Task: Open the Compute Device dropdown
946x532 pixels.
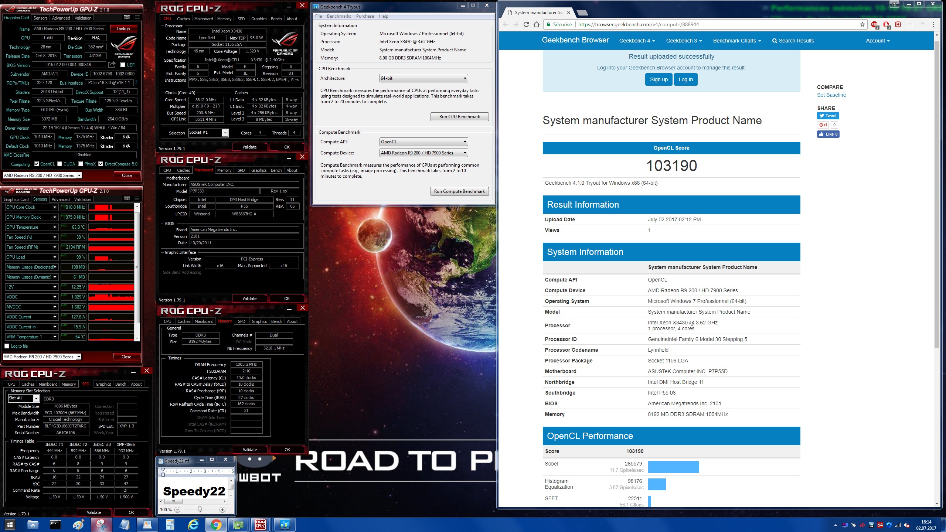Action: [423, 153]
